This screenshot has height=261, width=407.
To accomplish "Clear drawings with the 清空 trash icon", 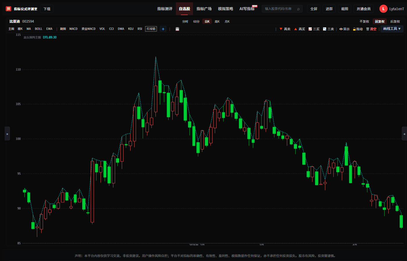I will coord(371,29).
